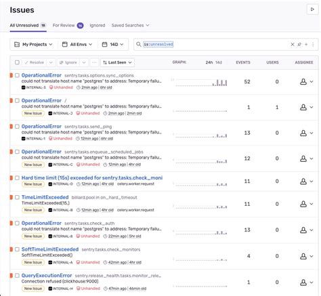Expand assignee chevron for the QueryExecutionError issue

pos(312,282)
